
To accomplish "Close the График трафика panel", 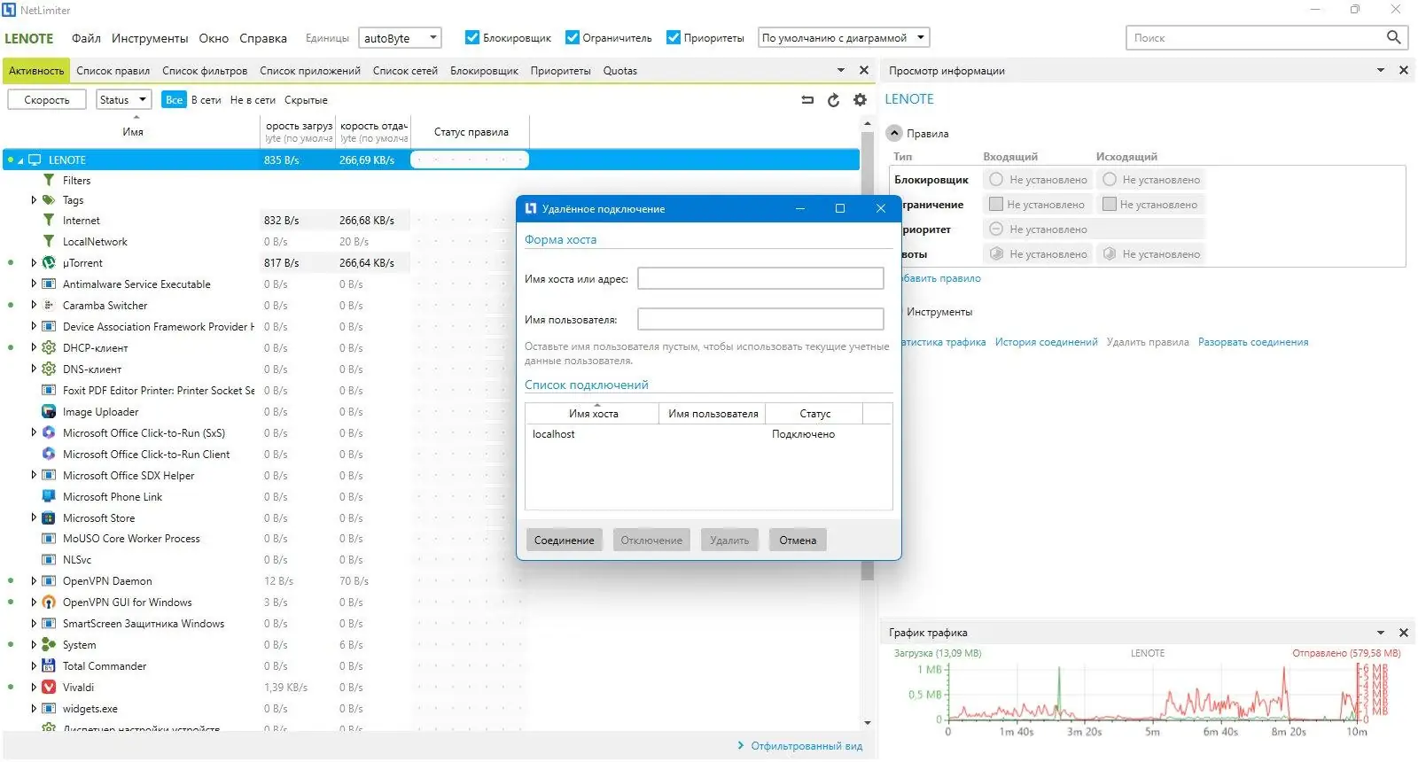I will (1403, 633).
